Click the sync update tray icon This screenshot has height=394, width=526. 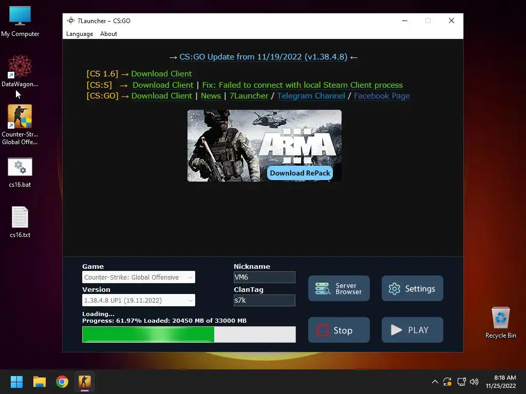pos(447,382)
